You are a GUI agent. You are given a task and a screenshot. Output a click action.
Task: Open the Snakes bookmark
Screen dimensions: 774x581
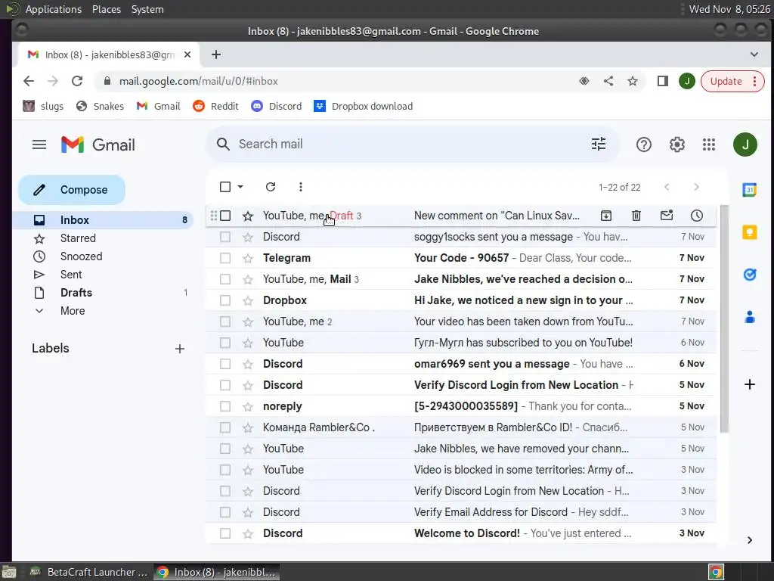coord(100,106)
